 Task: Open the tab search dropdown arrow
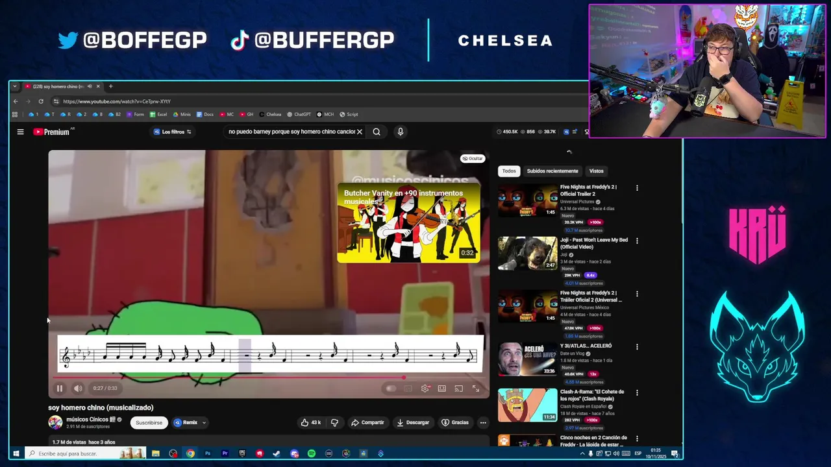[14, 86]
